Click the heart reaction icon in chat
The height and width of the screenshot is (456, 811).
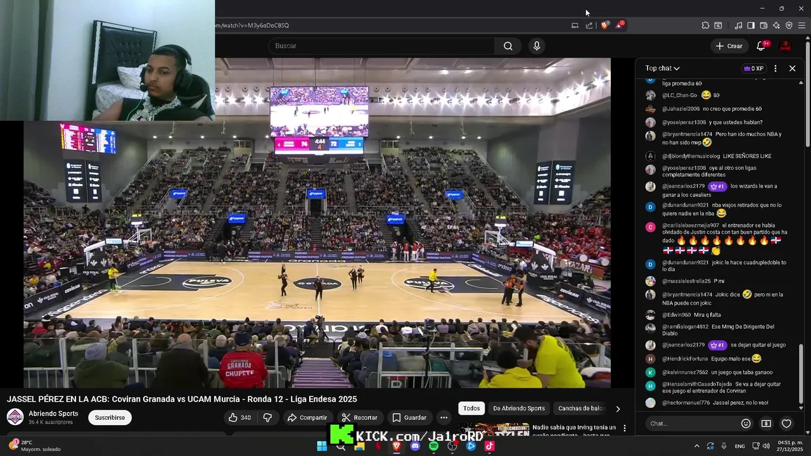(786, 424)
